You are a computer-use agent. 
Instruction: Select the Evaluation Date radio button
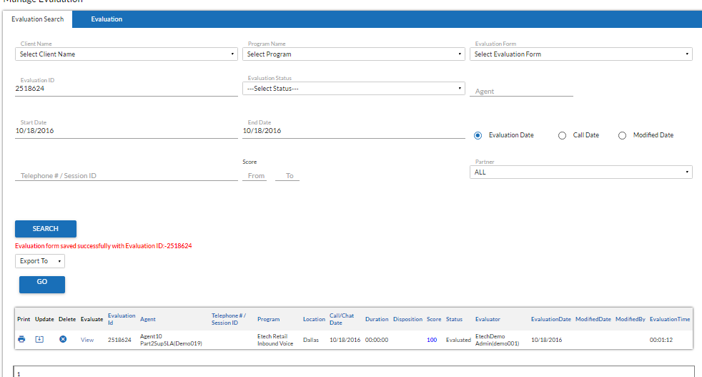tap(478, 135)
